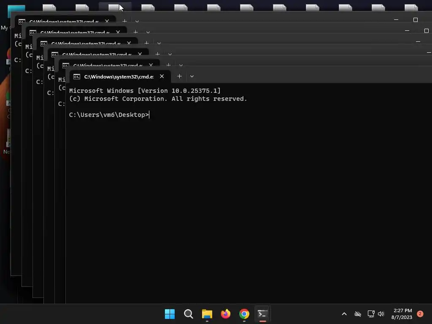This screenshot has width=432, height=324.
Task: Expand the tab dropdown in the third-from-back terminal window
Action: [x=159, y=43]
